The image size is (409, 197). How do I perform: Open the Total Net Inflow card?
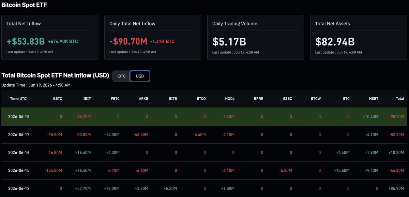[50, 37]
